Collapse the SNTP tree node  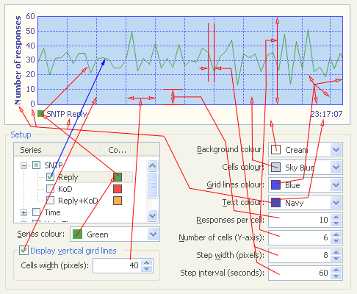[24, 165]
